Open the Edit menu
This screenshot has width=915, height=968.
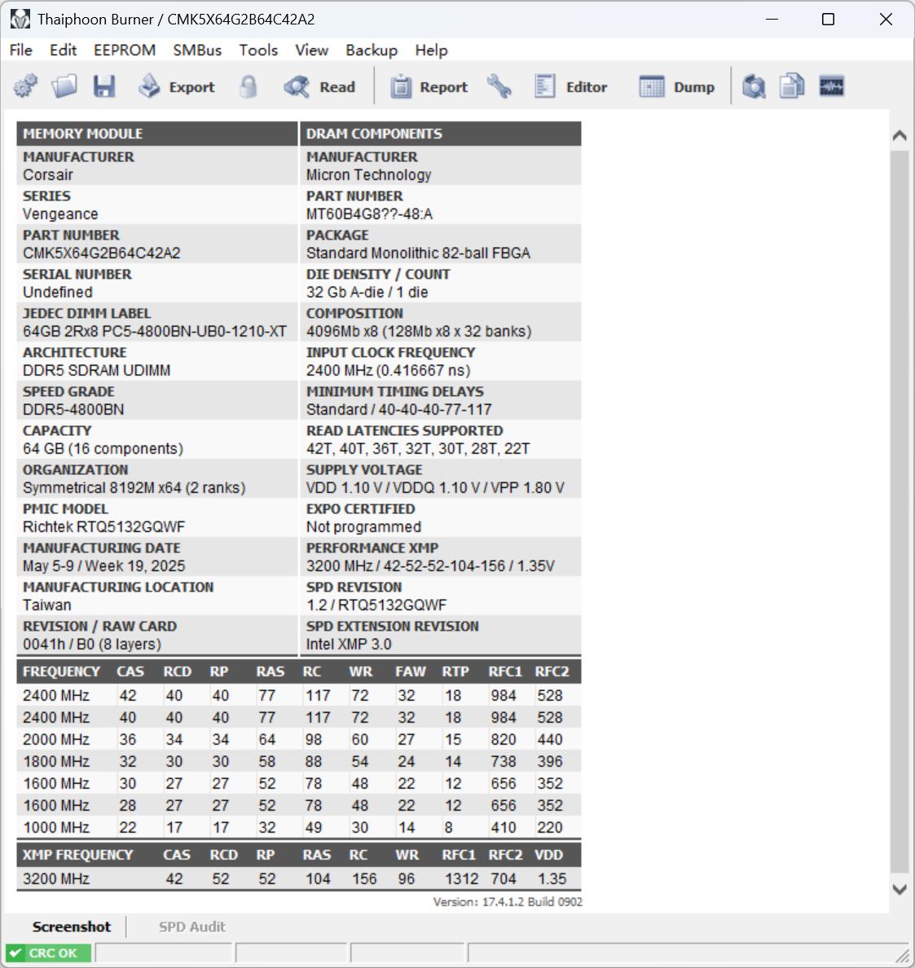pyautogui.click(x=63, y=50)
